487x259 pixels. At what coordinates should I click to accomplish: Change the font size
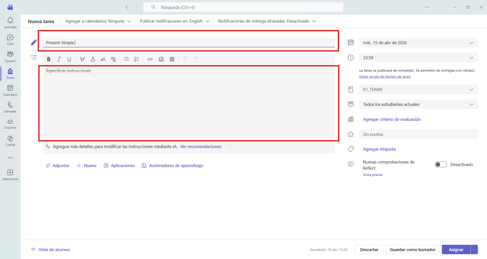click(103, 59)
